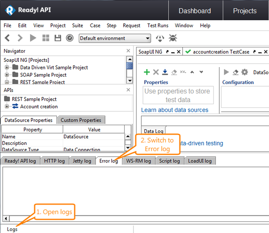The height and width of the screenshot is (233, 269).
Task: Click the bug icon in main toolbar
Action: (x=172, y=38)
